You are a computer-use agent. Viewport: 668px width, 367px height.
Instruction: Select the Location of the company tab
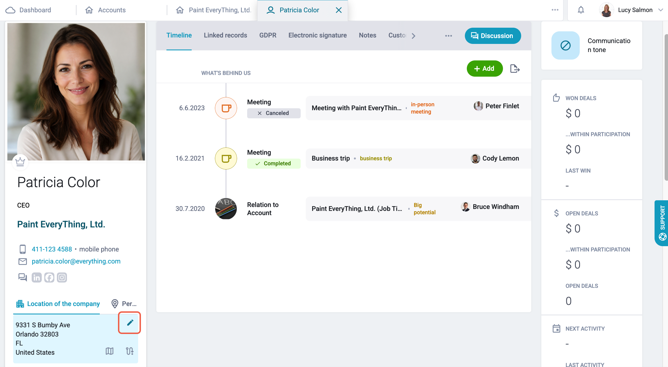[58, 304]
